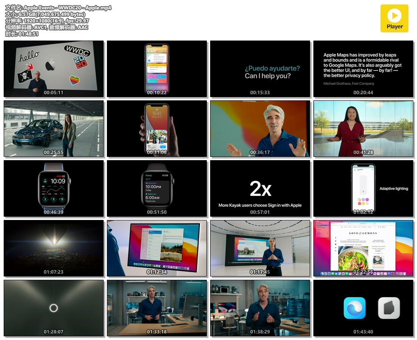
Task: Click the 01:12:34 timestamp label
Action: [157, 272]
